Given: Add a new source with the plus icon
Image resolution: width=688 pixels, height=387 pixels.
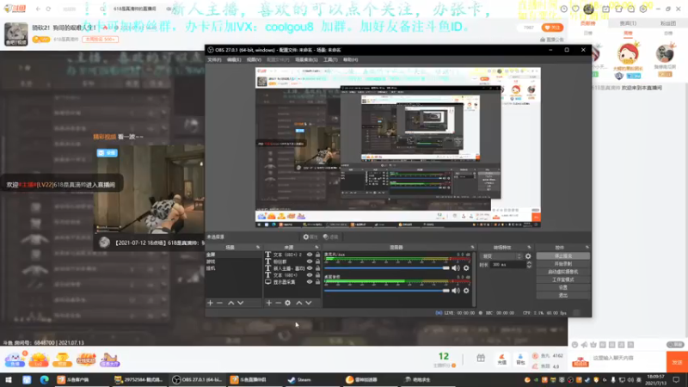Looking at the screenshot, I should point(269,303).
